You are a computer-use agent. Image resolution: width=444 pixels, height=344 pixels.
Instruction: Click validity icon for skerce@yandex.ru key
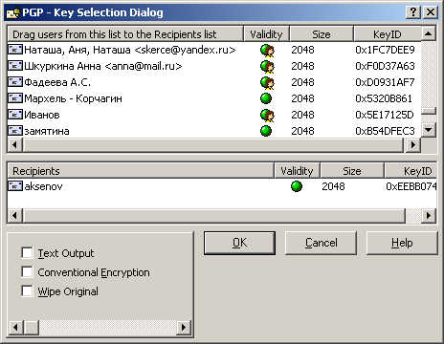(267, 51)
